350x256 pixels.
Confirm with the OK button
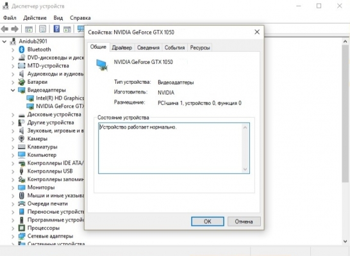click(207, 221)
